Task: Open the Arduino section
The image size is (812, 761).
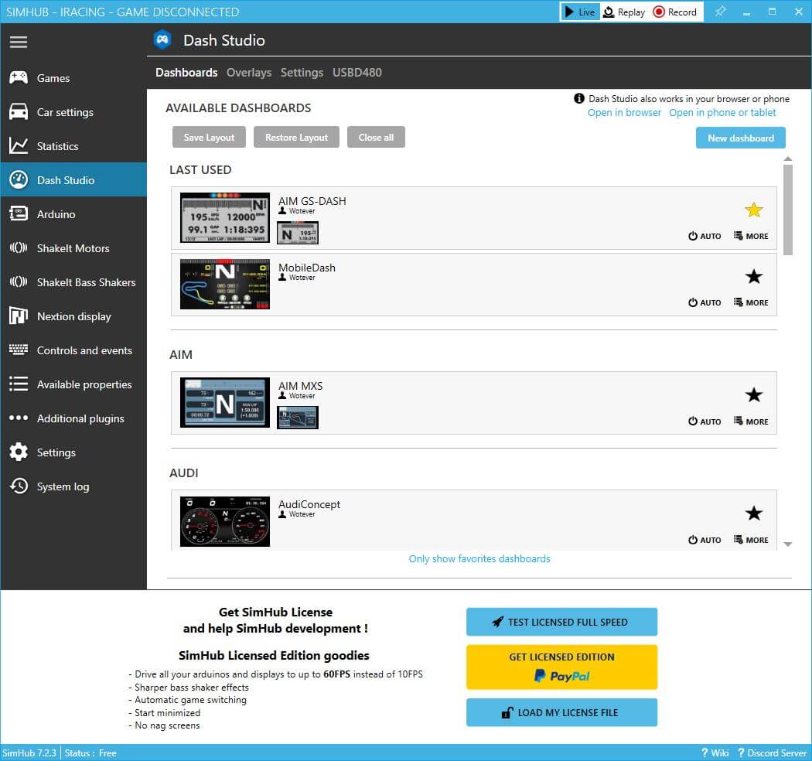Action: (x=56, y=214)
